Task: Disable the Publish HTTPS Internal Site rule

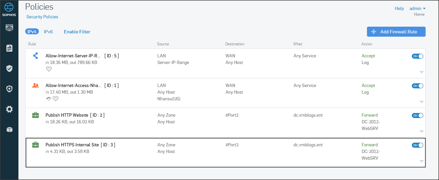Action: [x=417, y=145]
